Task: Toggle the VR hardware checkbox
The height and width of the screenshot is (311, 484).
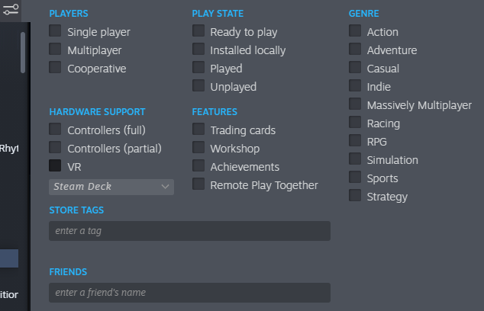Action: (55, 165)
